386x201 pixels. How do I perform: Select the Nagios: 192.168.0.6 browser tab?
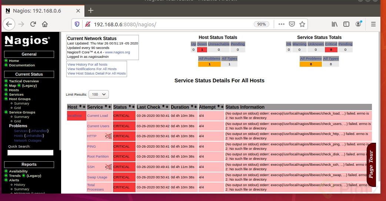(x=43, y=11)
